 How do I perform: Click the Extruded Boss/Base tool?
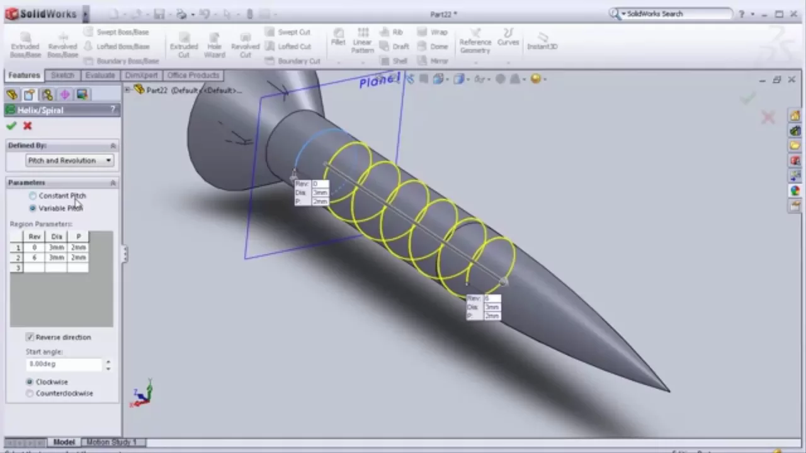pyautogui.click(x=25, y=45)
